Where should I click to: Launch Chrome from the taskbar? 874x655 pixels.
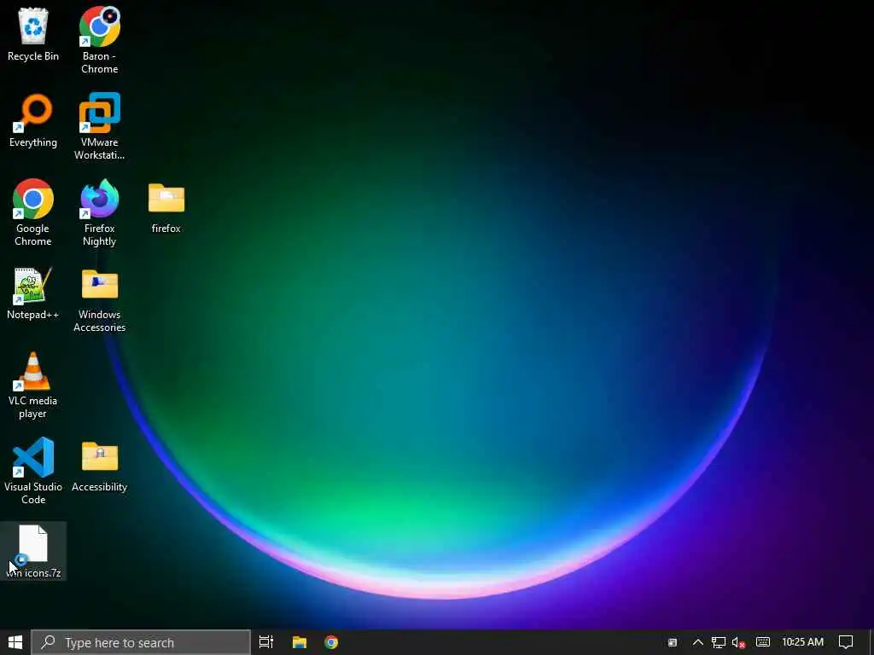pyautogui.click(x=331, y=642)
